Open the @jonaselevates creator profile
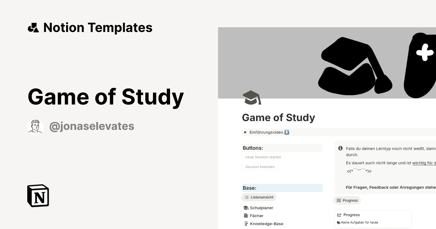Screen dimensions: 436x229 tap(92, 126)
